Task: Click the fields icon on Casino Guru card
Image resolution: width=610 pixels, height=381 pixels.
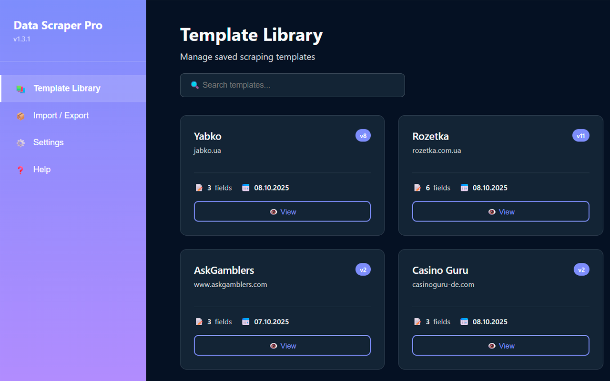Action: click(x=417, y=321)
